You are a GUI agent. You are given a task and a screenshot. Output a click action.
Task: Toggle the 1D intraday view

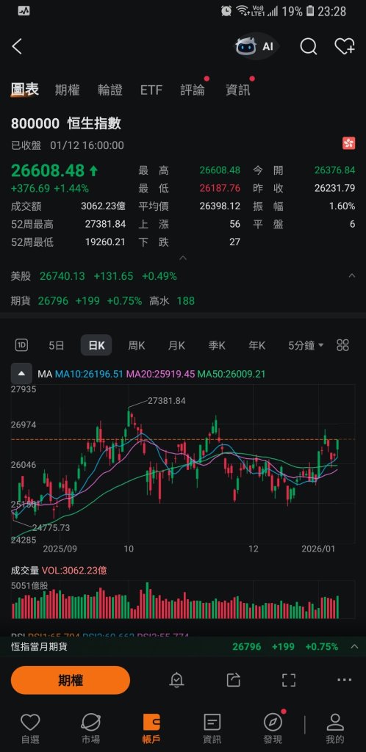pyautogui.click(x=21, y=345)
